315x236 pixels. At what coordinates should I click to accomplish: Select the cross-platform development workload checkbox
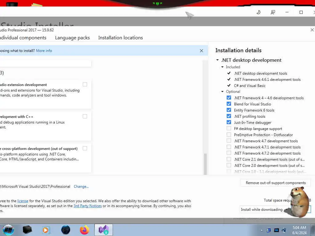click(85, 148)
